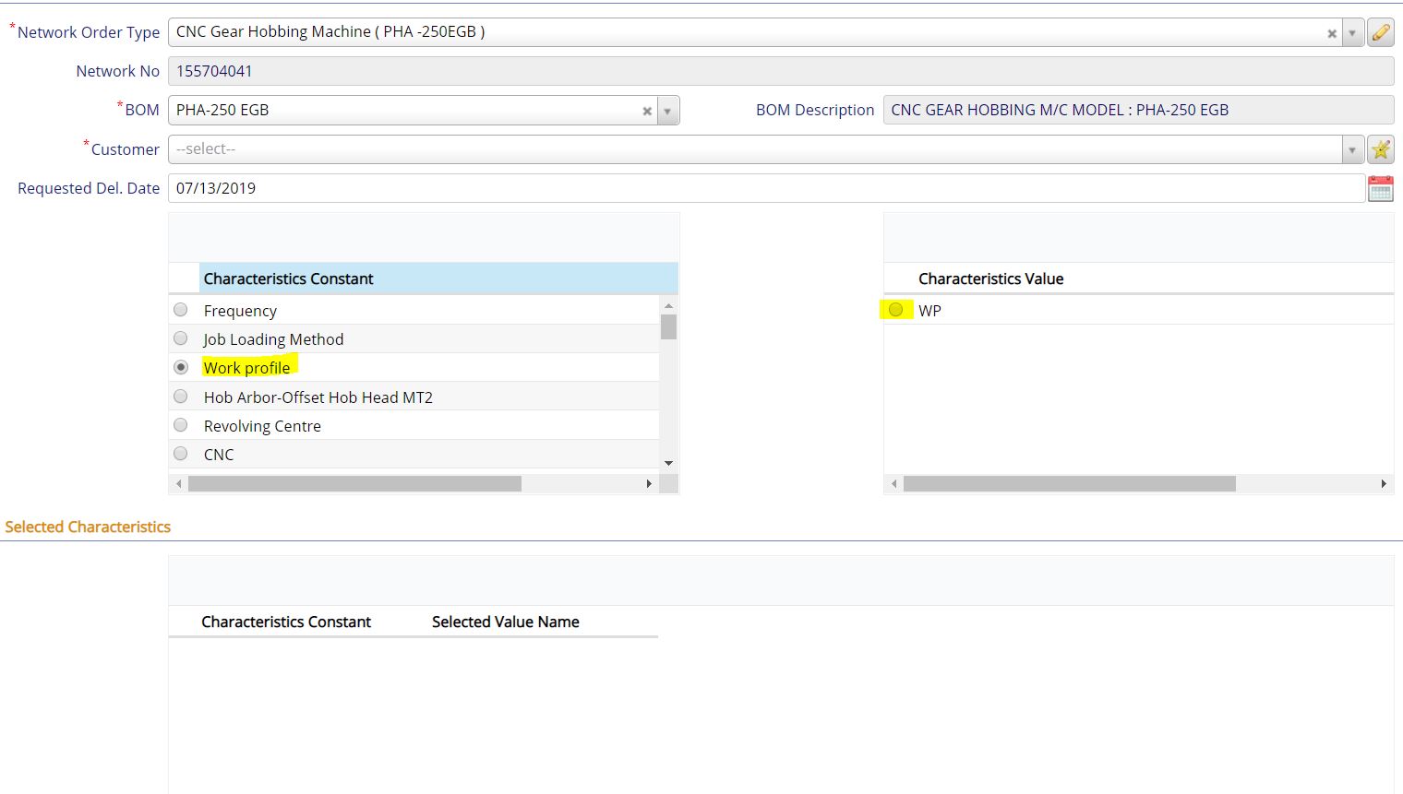This screenshot has height=794, width=1403.
Task: Click the 'Revolving Centre' row text
Action: (x=262, y=426)
